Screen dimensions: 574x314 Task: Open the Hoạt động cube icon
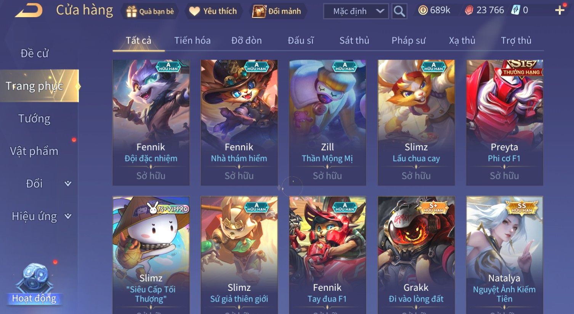pyautogui.click(x=35, y=278)
